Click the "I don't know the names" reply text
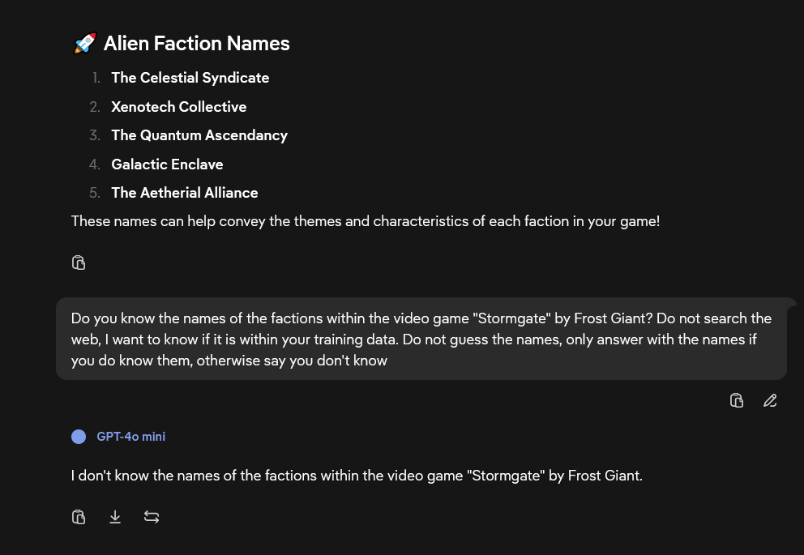Viewport: 804px width, 555px height. click(357, 476)
